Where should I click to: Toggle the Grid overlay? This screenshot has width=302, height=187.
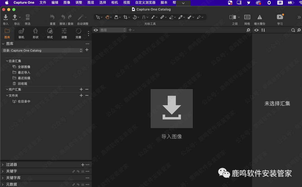(247, 17)
